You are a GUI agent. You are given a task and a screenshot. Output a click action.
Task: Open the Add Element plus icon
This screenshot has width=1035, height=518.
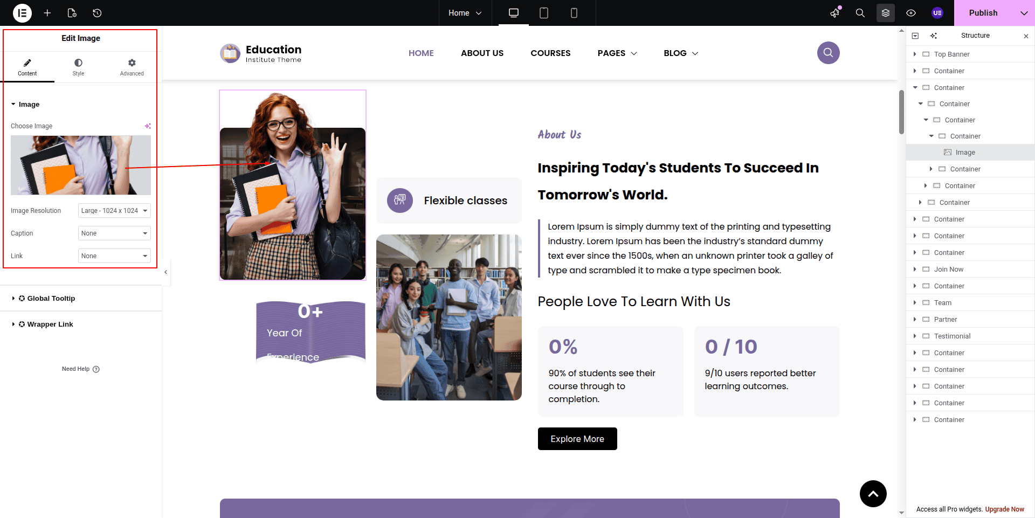point(47,13)
